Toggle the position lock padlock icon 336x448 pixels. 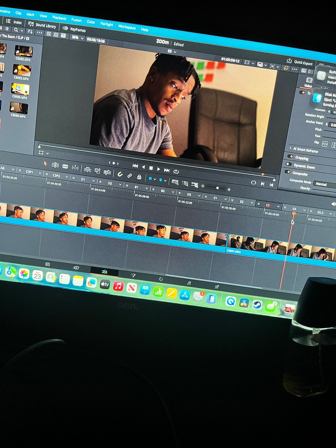pos(139,176)
